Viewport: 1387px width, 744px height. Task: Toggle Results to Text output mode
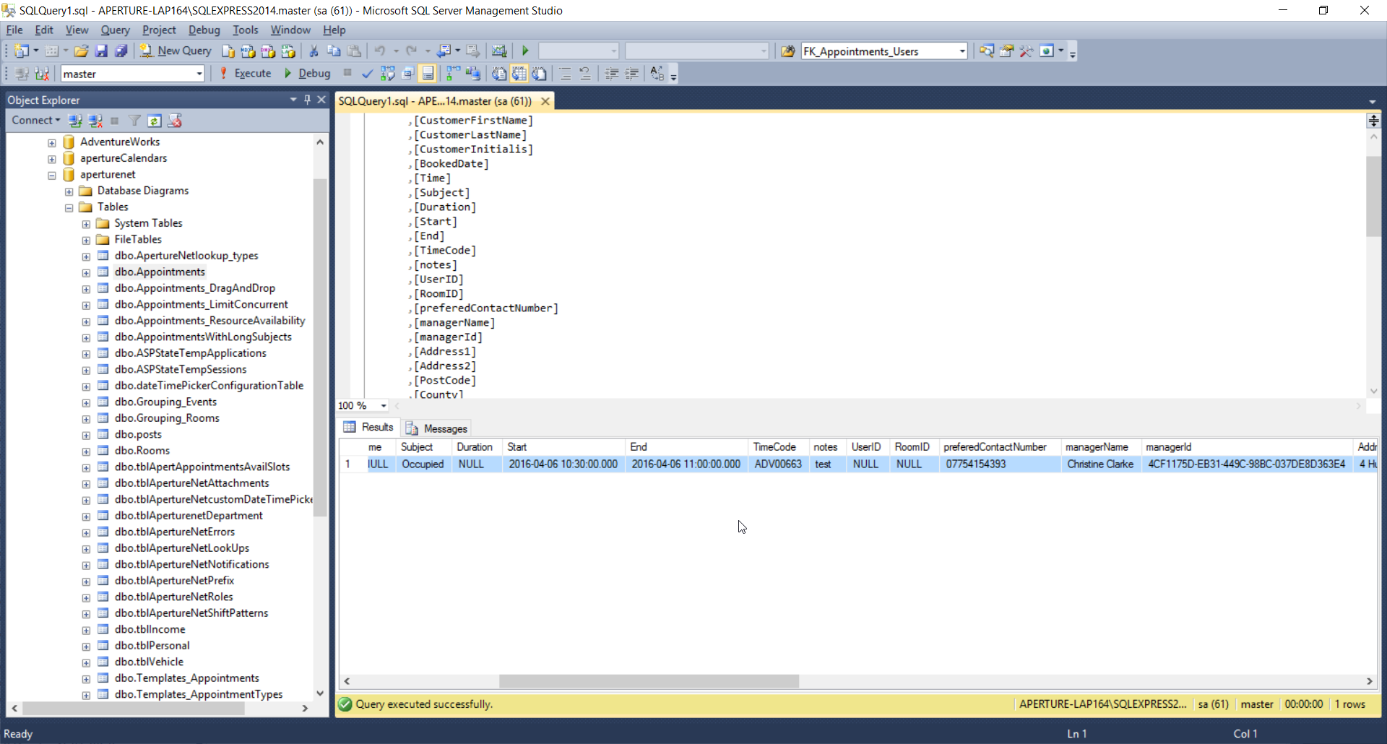pyautogui.click(x=499, y=74)
